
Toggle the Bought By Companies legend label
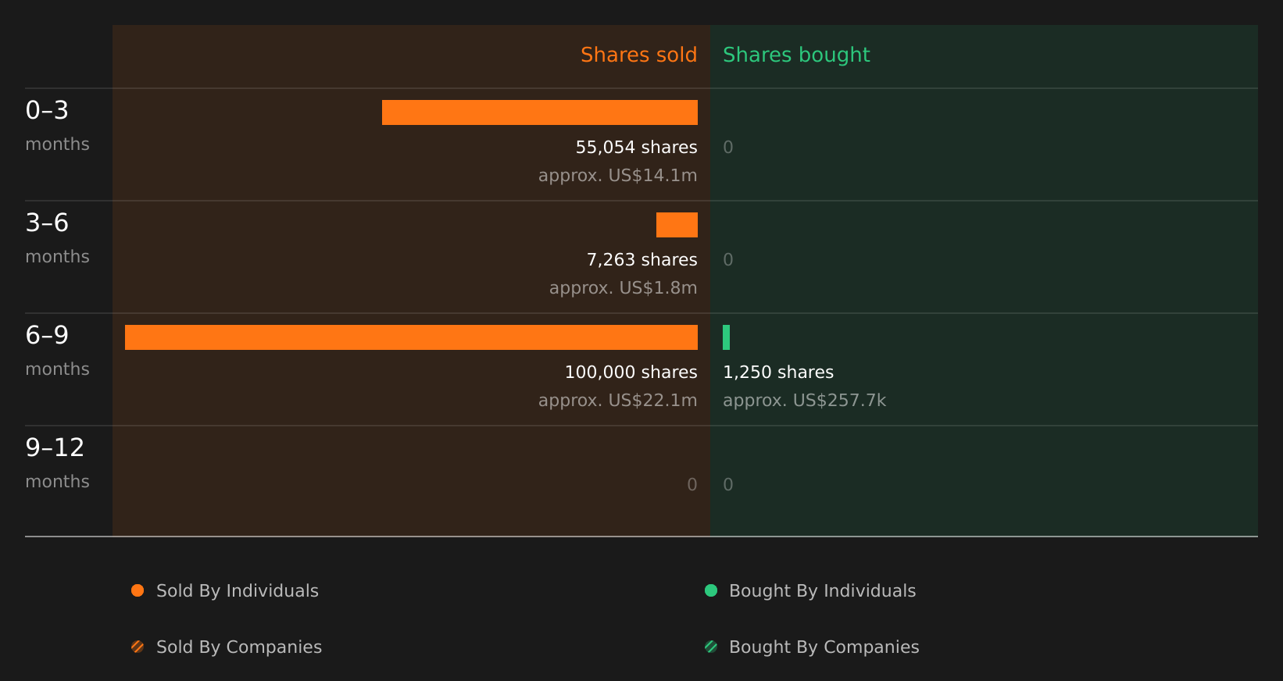click(x=824, y=647)
